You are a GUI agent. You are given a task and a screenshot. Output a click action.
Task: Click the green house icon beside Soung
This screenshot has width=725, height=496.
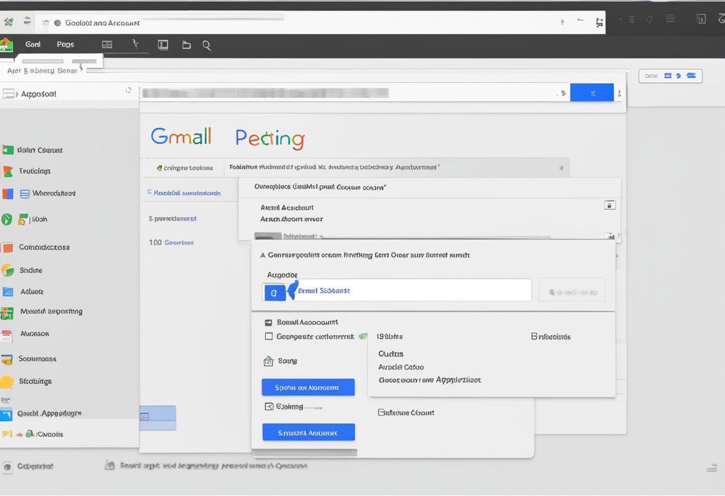point(268,361)
